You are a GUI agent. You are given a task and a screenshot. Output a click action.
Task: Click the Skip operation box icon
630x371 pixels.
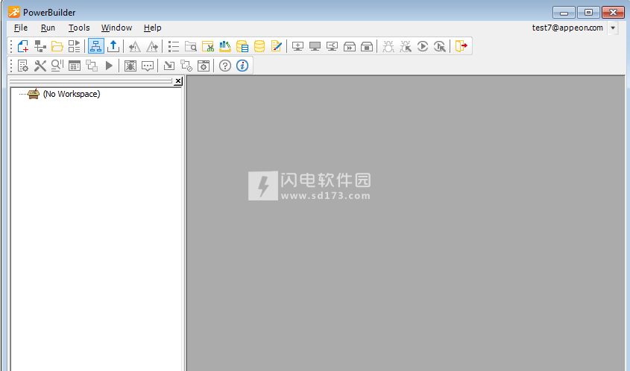(x=350, y=46)
